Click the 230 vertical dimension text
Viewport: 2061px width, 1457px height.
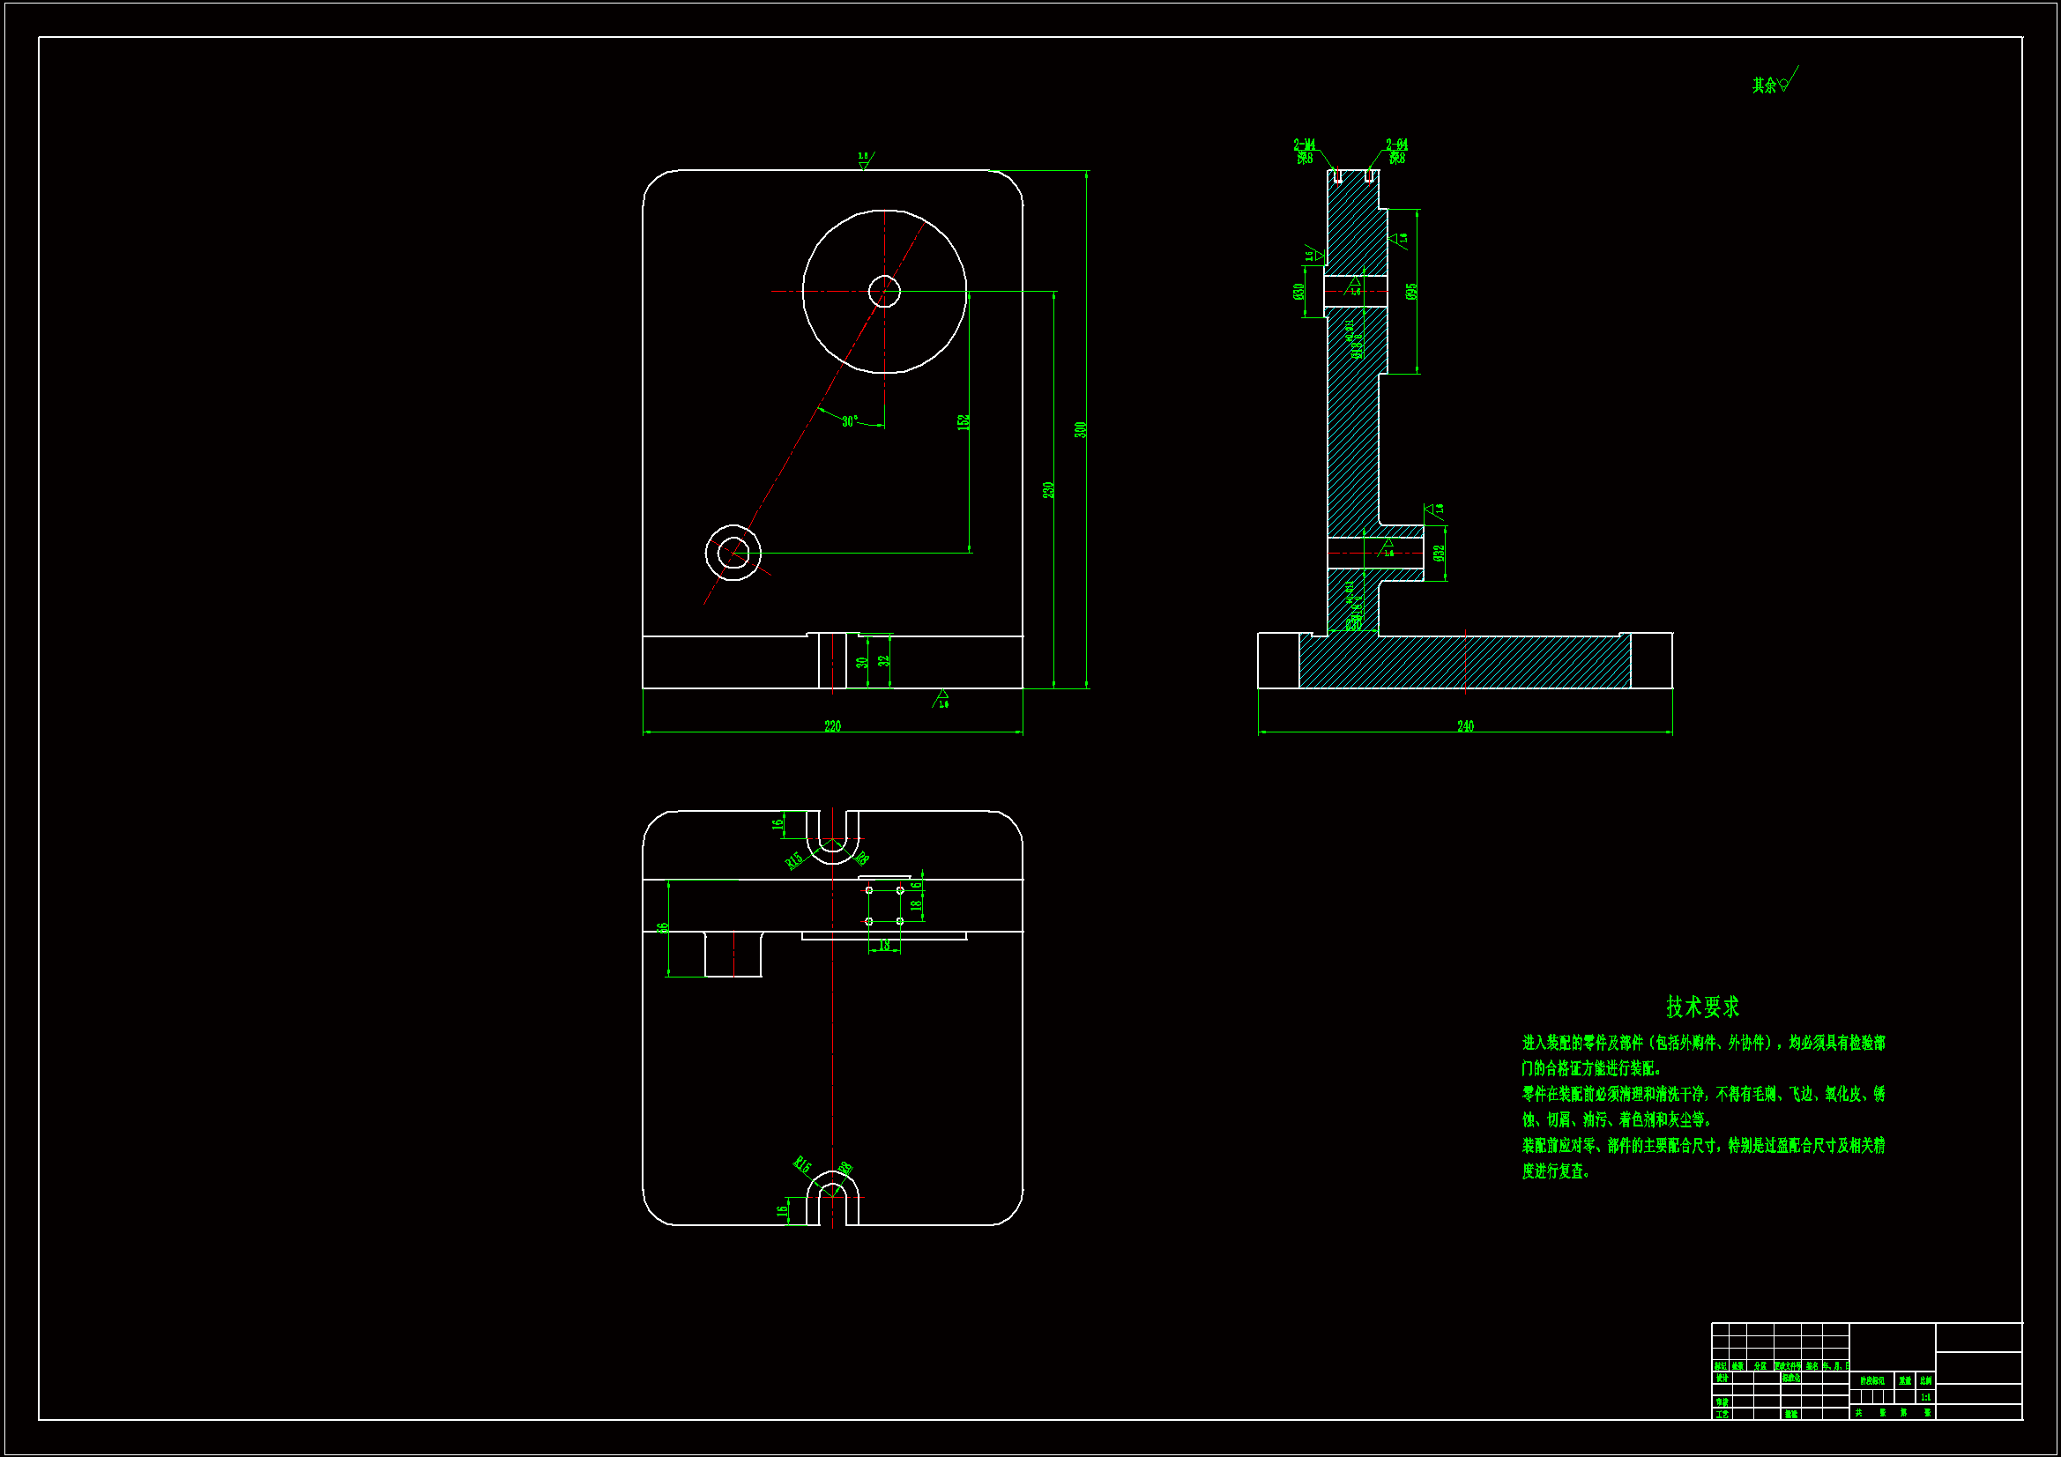[x=1047, y=490]
